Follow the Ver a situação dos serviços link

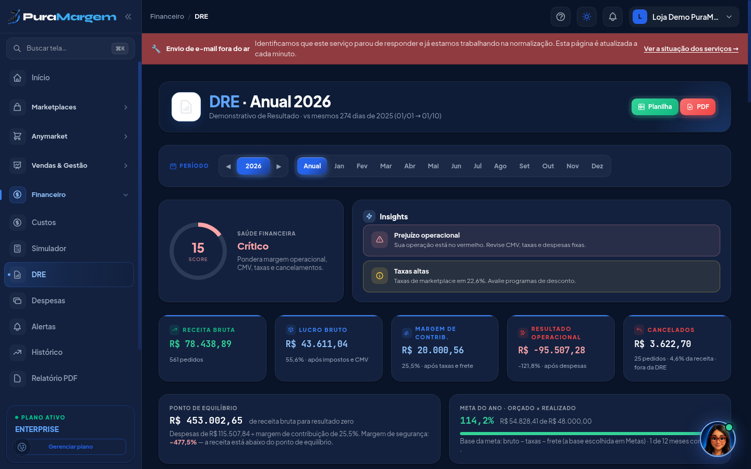click(691, 49)
